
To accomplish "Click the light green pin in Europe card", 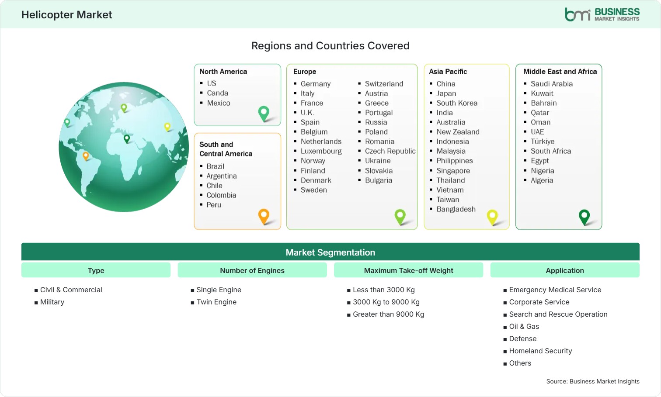I will pos(400,217).
